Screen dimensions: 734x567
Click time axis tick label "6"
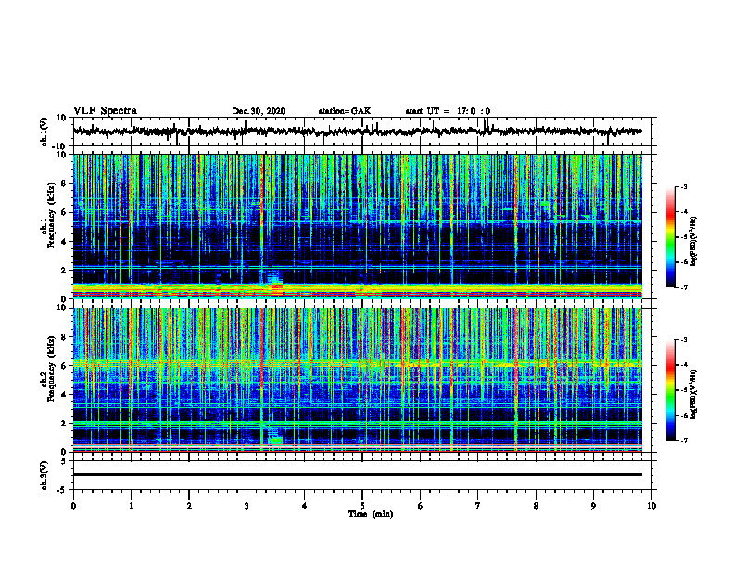420,506
